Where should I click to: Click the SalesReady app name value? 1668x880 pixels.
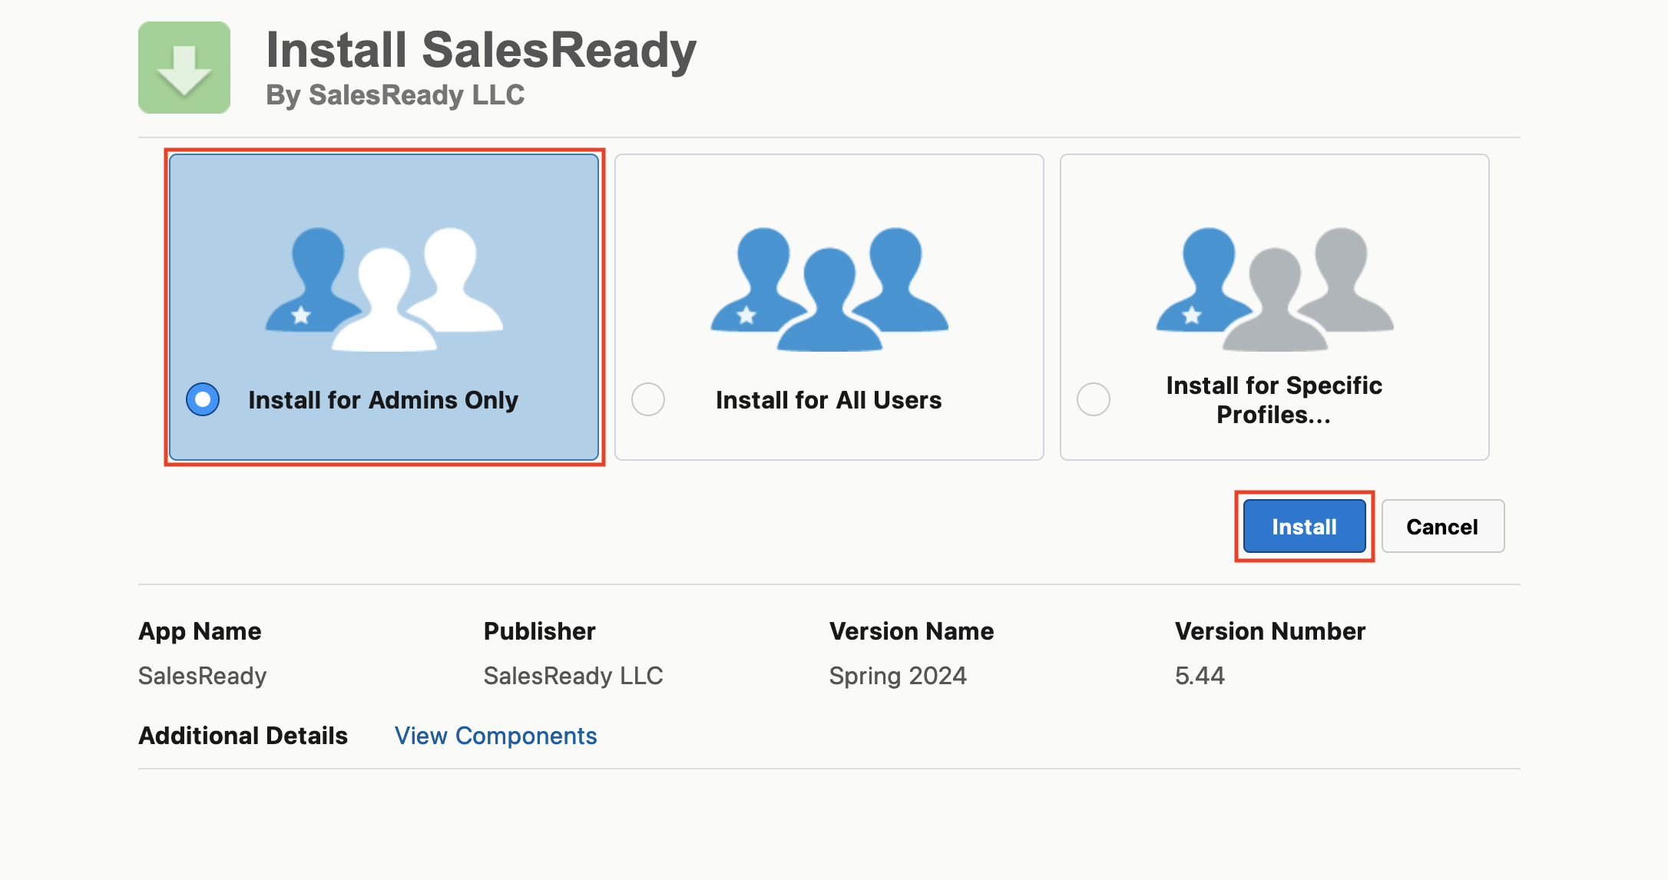click(202, 676)
